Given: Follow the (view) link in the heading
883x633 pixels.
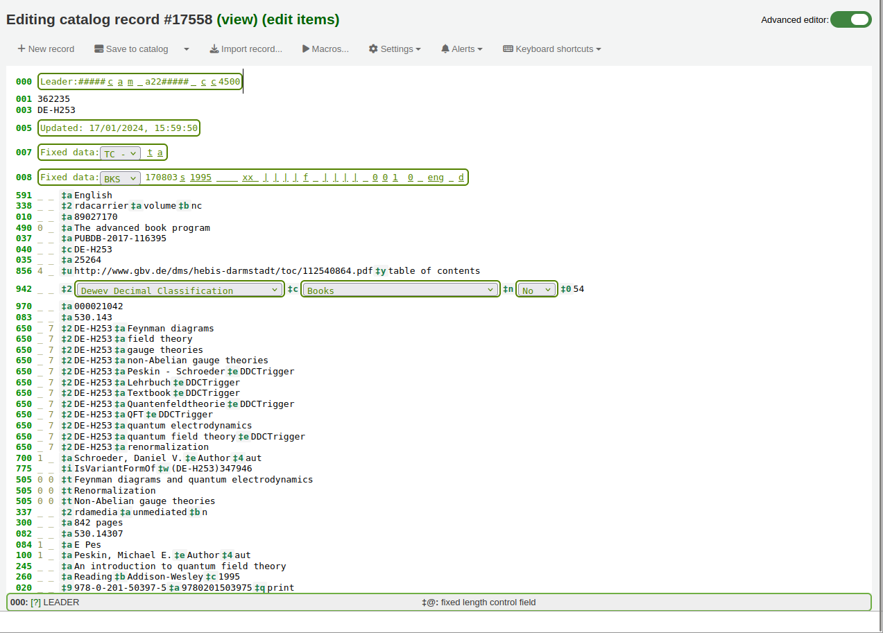Looking at the screenshot, I should pyautogui.click(x=237, y=19).
